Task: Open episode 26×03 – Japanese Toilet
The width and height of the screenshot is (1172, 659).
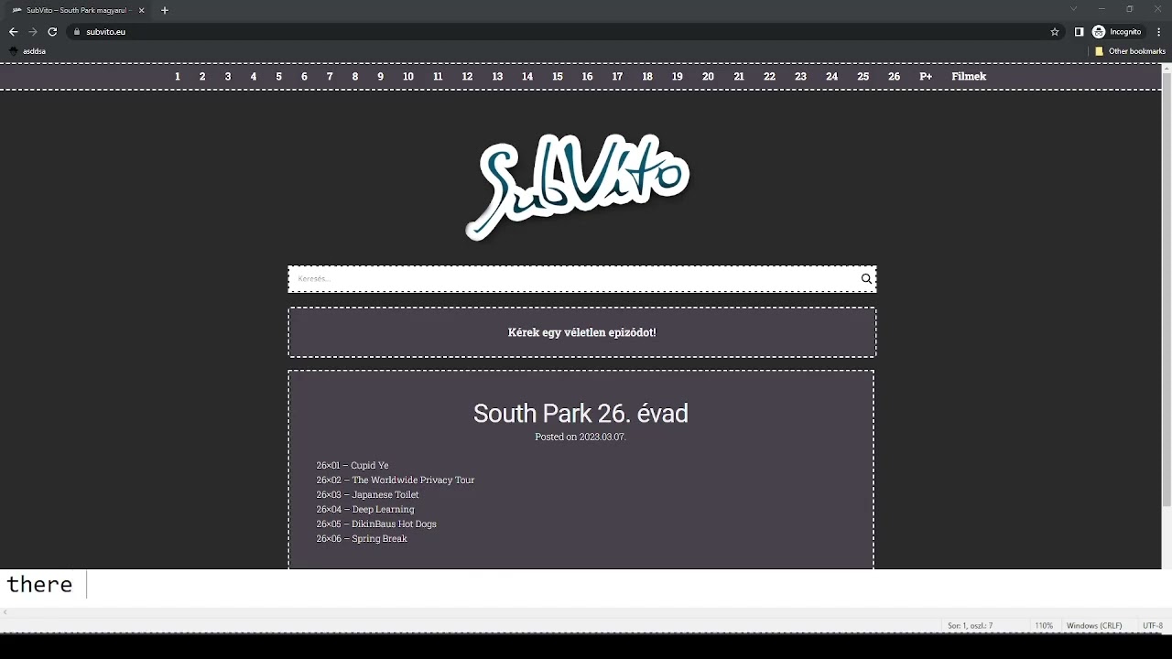Action: [x=367, y=494]
